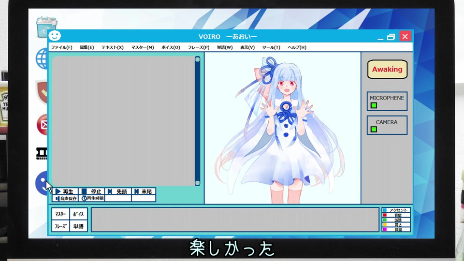Restore down the VOIRO window
The height and width of the screenshot is (261, 464).
click(391, 37)
